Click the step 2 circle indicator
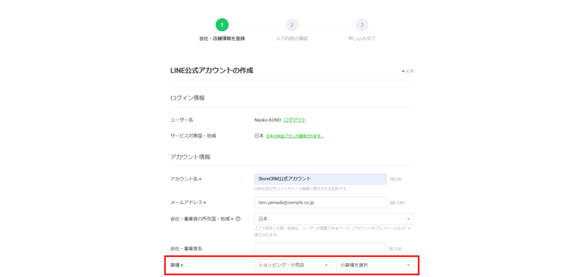This screenshot has height=277, width=584. 292,25
